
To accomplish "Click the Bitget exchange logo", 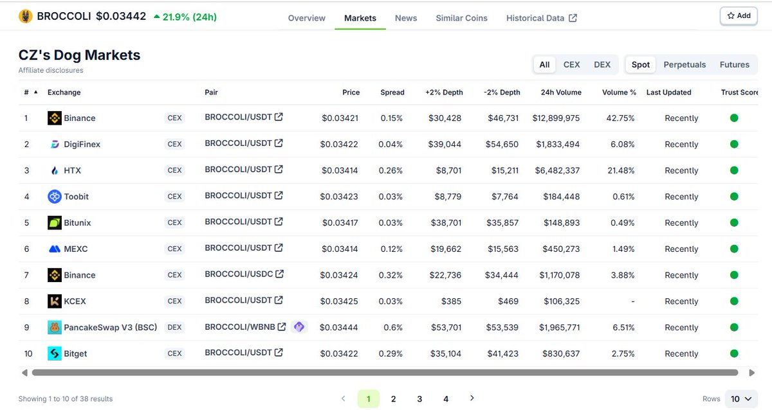I will (55, 353).
